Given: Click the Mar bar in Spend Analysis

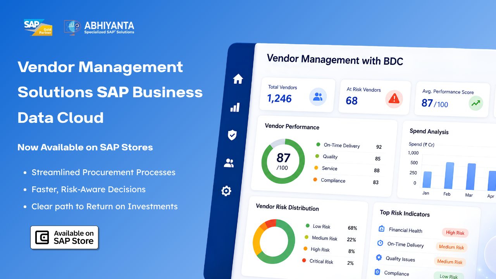Looking at the screenshot, I should click(x=471, y=177).
